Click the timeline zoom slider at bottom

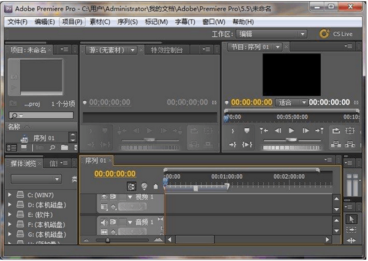click(108, 240)
